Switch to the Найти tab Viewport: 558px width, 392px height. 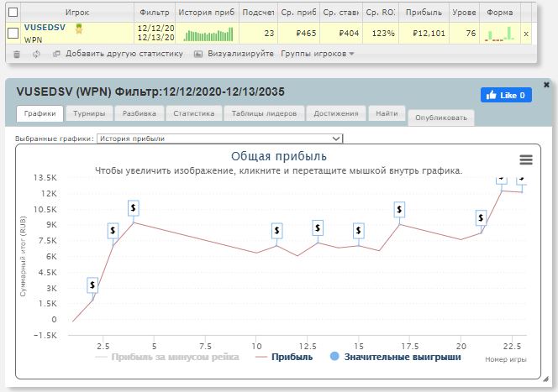tap(387, 113)
